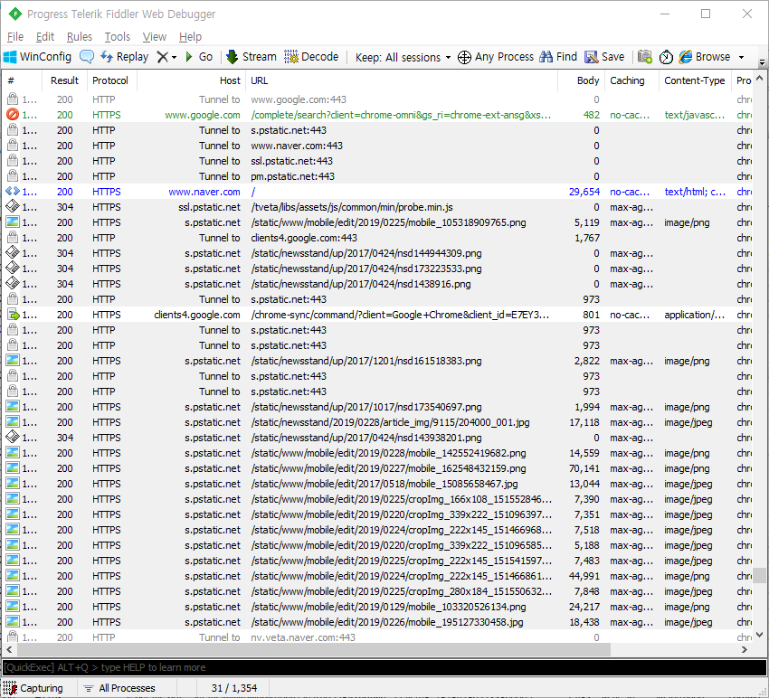The image size is (769, 698).
Task: Sort by the Protocol column header
Action: [110, 80]
